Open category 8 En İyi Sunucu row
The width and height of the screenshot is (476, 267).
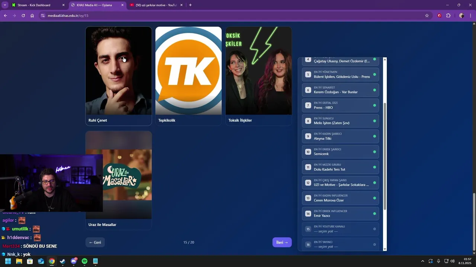tap(340, 121)
